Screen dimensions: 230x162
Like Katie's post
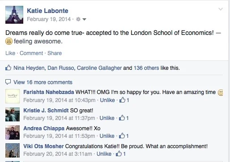(x=10, y=53)
